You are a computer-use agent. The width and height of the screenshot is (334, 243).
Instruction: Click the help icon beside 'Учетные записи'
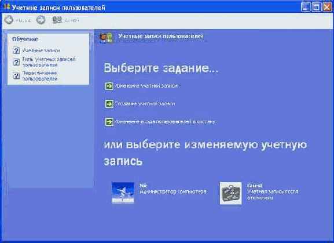point(16,50)
